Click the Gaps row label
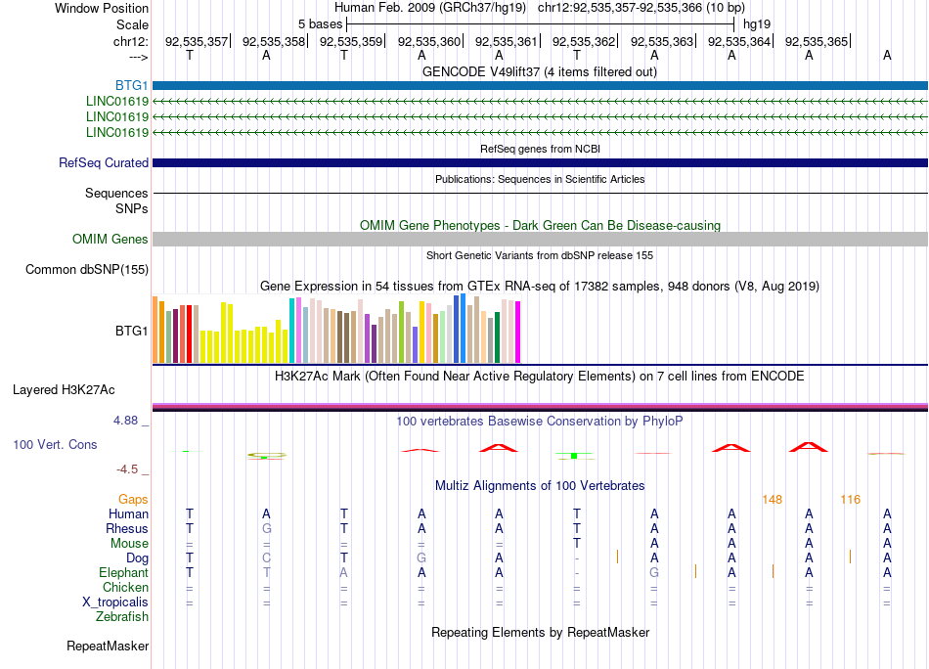929x669 pixels. click(x=133, y=500)
